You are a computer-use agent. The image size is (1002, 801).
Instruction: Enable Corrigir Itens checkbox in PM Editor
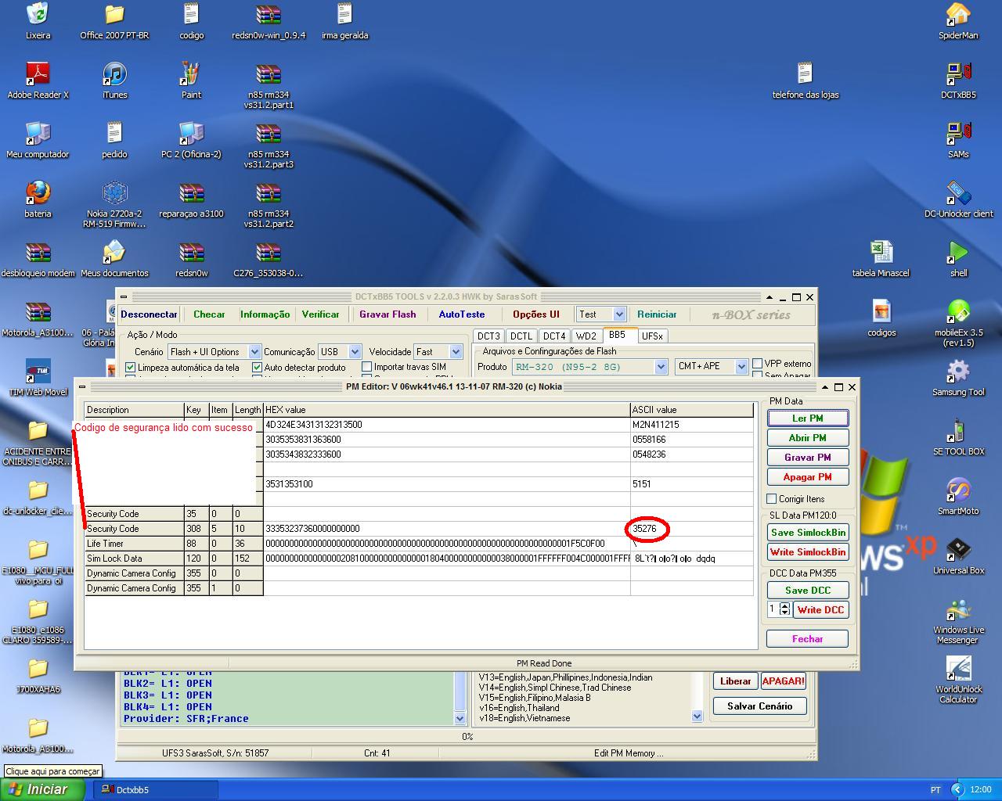(x=772, y=499)
